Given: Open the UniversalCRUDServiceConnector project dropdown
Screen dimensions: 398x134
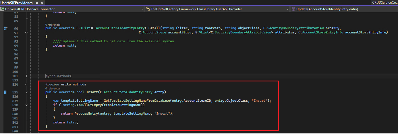Looking at the screenshot, I should (x=72, y=9).
